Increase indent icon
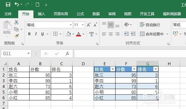This screenshot has width=186, height=109. coord(133,34)
